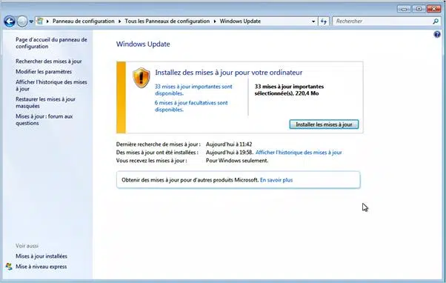Open Afficher l'historique des mises à jour in sidebar
This screenshot has height=283, width=446.
(51, 85)
